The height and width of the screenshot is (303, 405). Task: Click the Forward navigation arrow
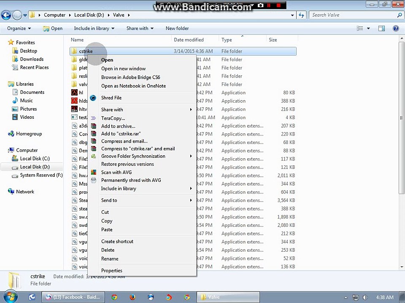pyautogui.click(x=17, y=15)
